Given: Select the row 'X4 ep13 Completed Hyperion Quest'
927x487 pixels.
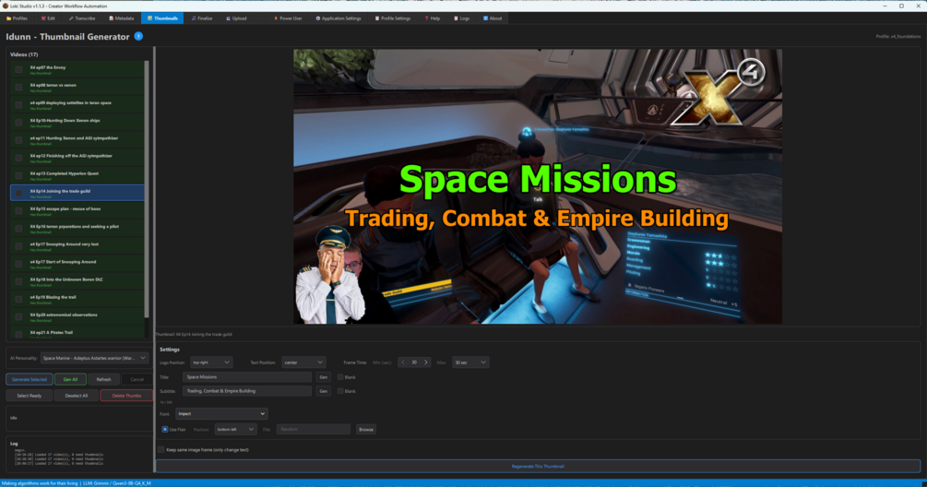Looking at the screenshot, I should [77, 175].
